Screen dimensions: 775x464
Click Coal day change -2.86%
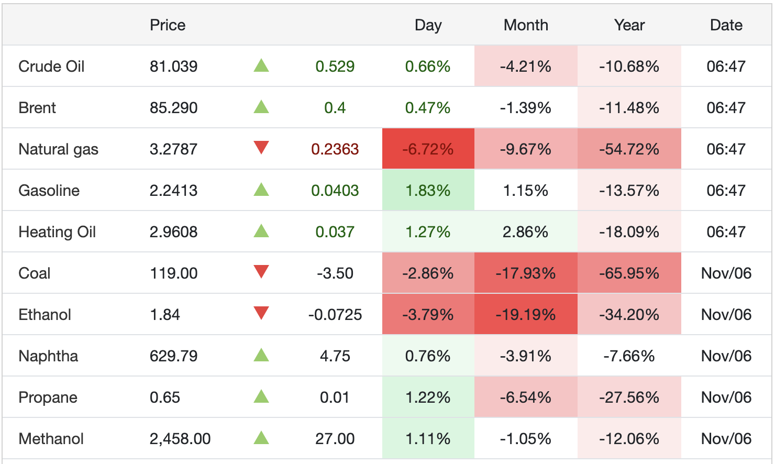point(428,273)
